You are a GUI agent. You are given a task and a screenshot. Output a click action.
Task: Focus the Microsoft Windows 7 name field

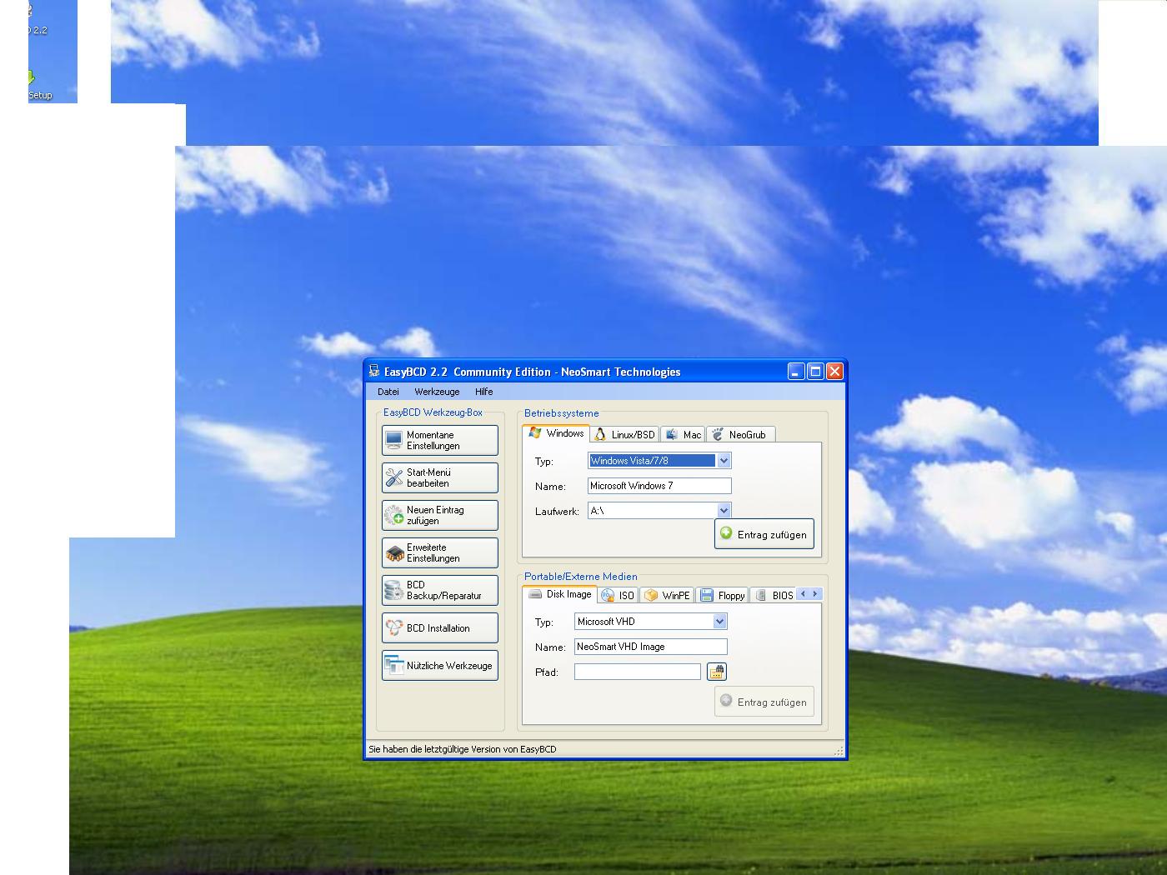pyautogui.click(x=659, y=486)
